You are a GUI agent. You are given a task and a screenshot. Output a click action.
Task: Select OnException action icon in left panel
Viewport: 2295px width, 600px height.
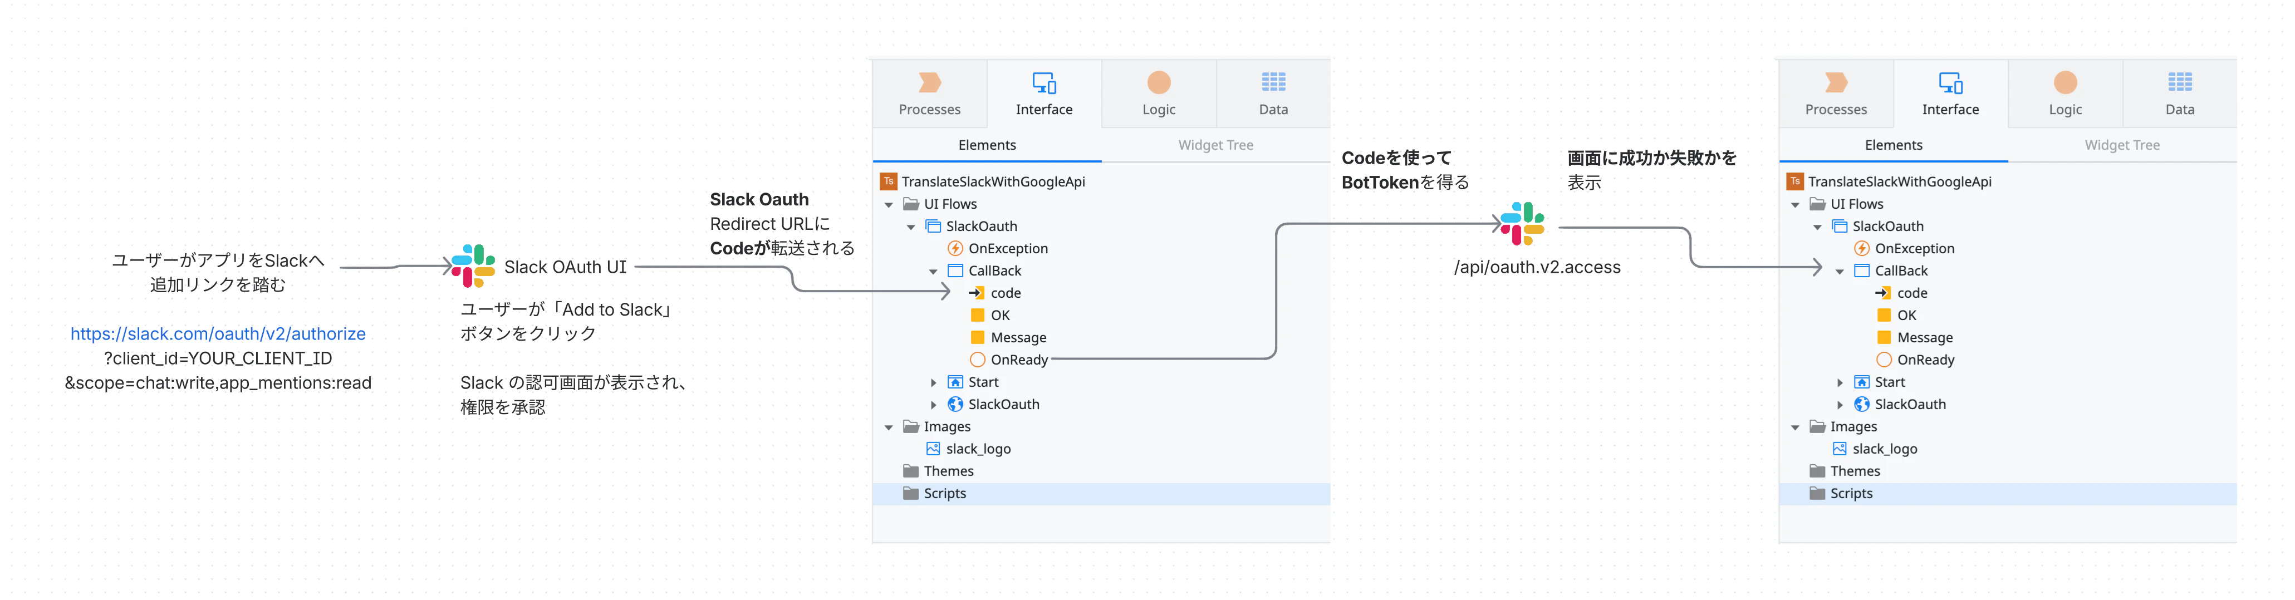pos(955,248)
